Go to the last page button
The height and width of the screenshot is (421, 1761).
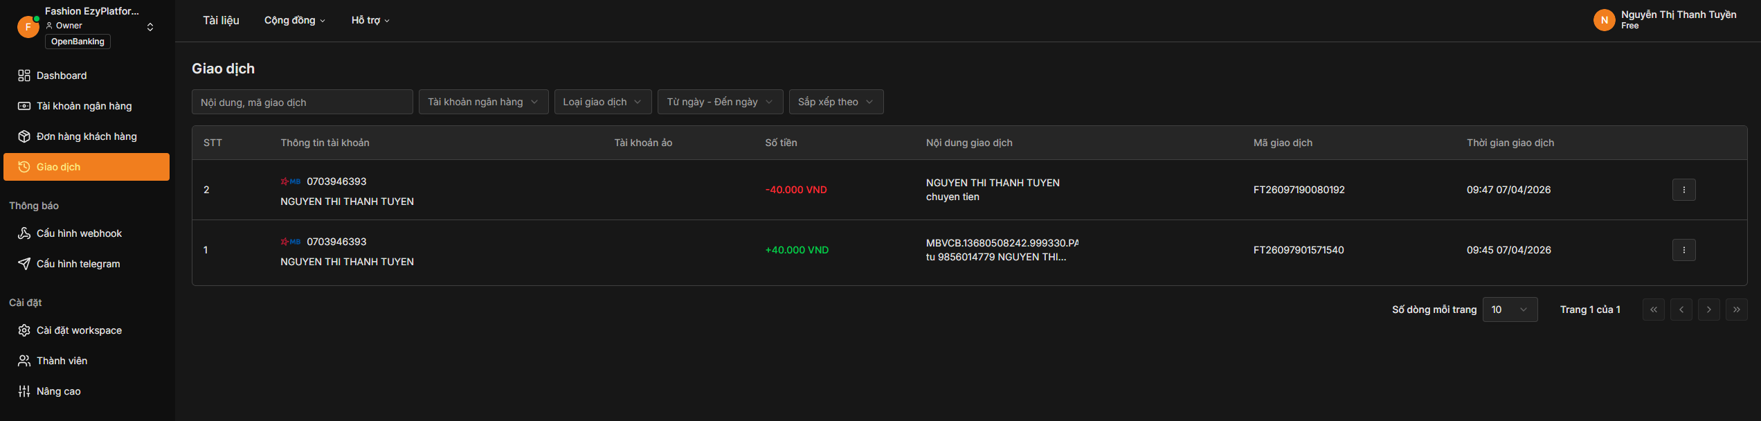(x=1736, y=310)
